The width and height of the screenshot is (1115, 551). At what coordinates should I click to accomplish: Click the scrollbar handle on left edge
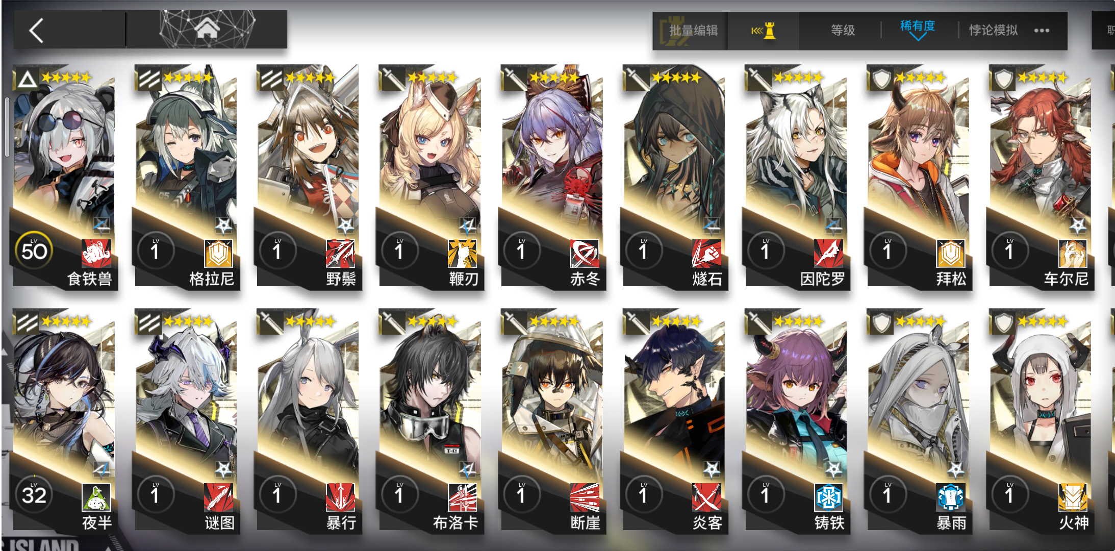(x=7, y=127)
